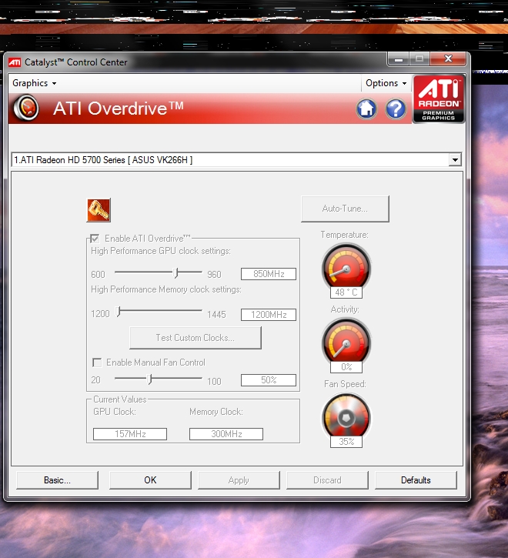Open the Options menu
This screenshot has width=508, height=558.
[386, 83]
